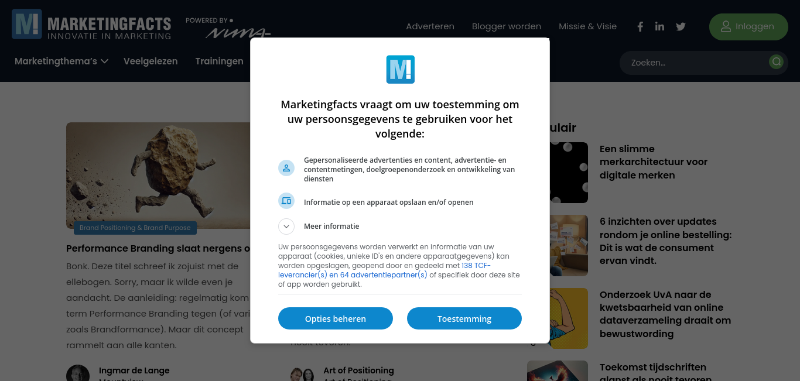800x381 pixels.
Task: Click the Inloggen button
Action: pos(748,26)
